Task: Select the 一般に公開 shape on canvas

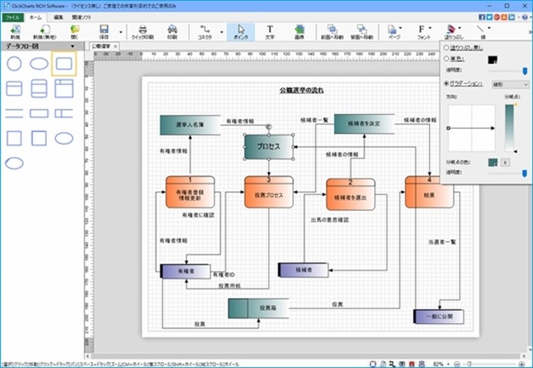Action: [x=439, y=316]
